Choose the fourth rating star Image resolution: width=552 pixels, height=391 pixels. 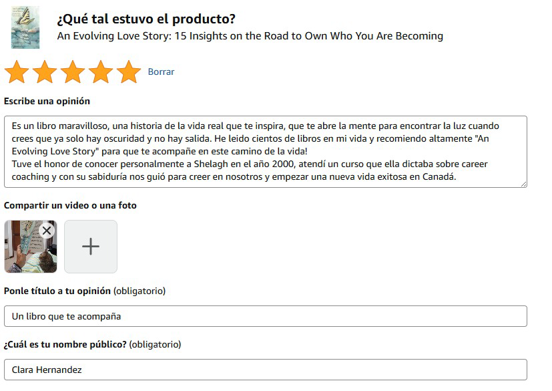click(x=101, y=72)
